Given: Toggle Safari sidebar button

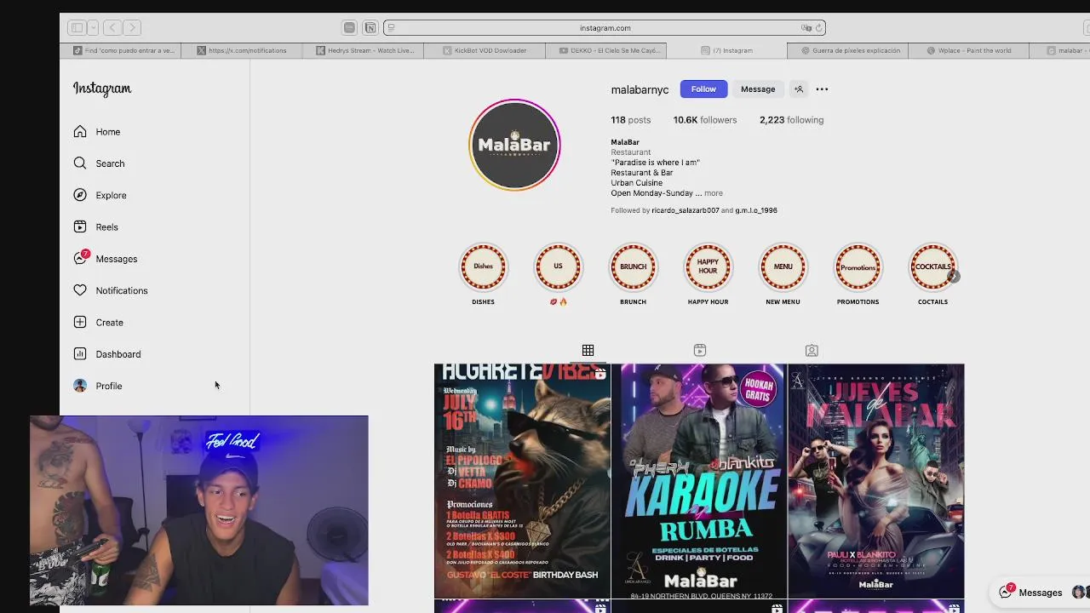Looking at the screenshot, I should 77,28.
